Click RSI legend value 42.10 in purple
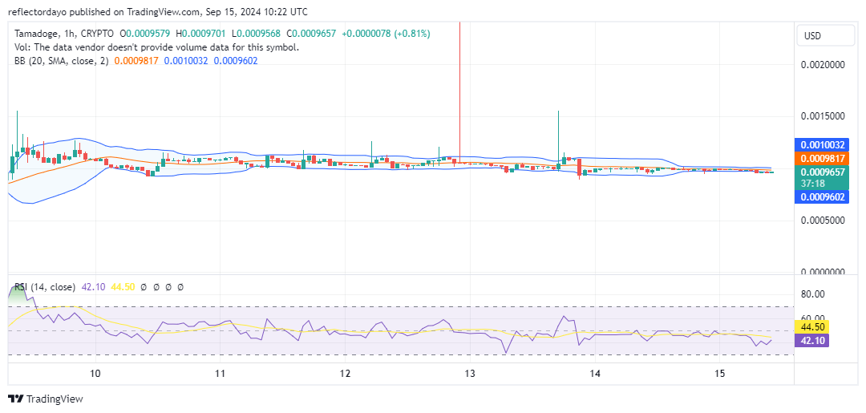 pos(91,287)
